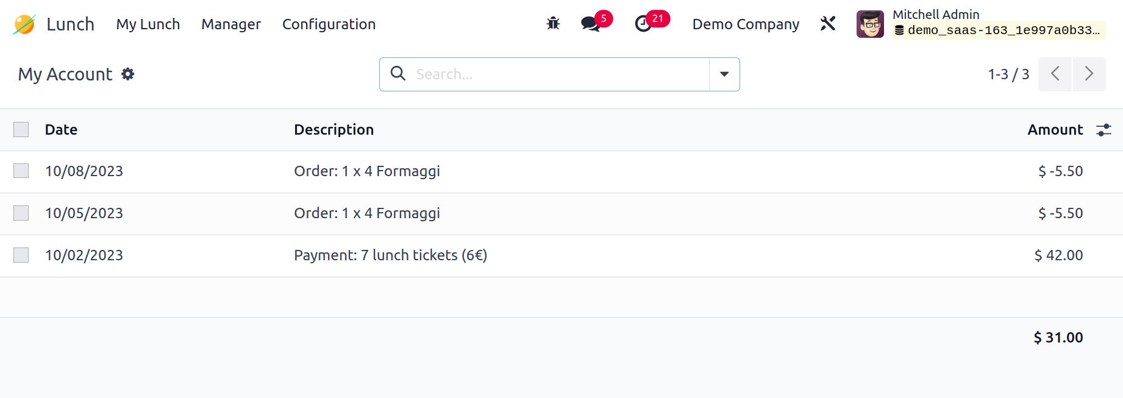The height and width of the screenshot is (398, 1123).
Task: Open the Configuration menu
Action: (x=329, y=24)
